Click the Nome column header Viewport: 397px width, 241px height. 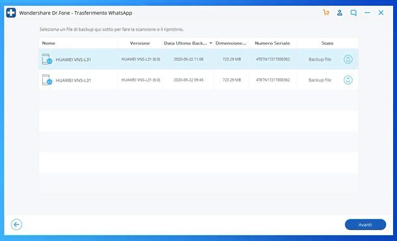pyautogui.click(x=49, y=43)
